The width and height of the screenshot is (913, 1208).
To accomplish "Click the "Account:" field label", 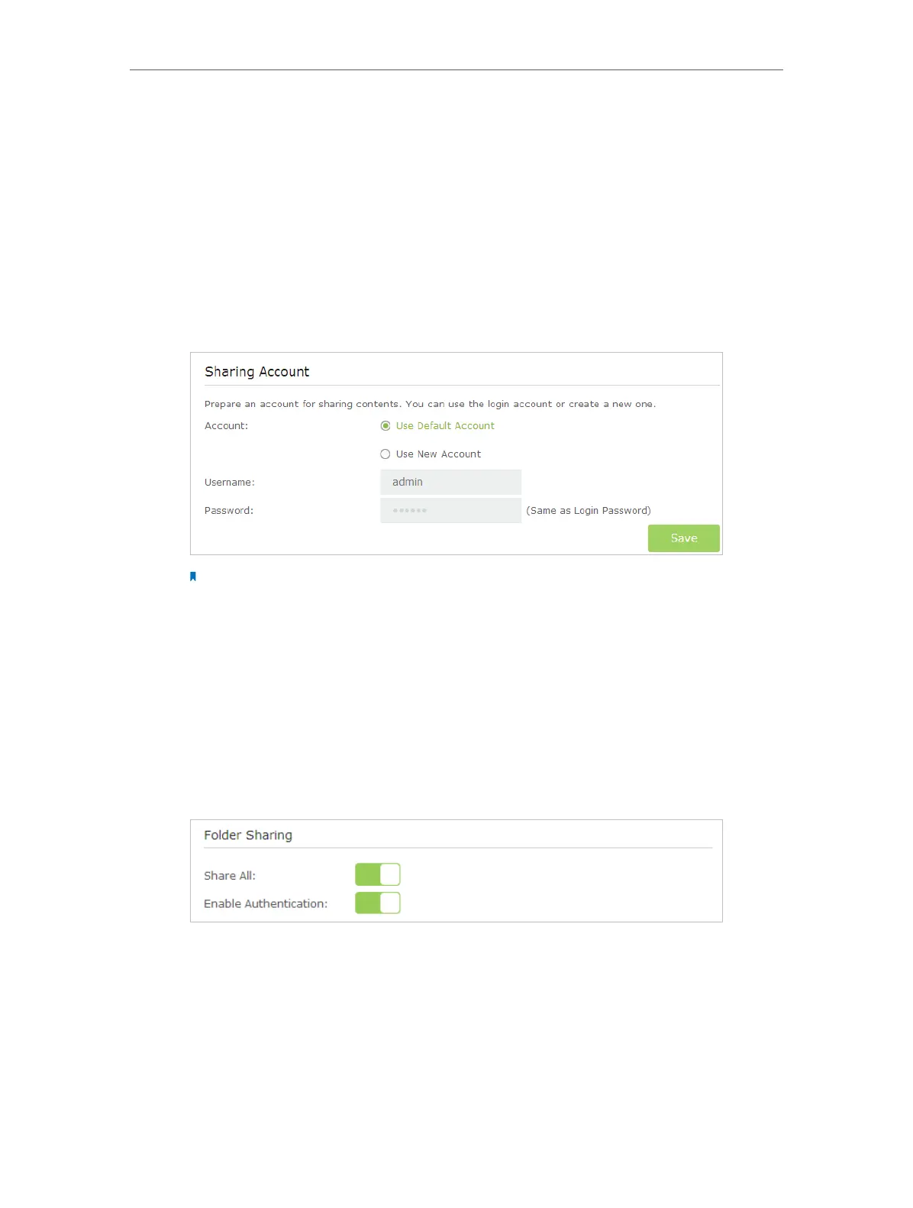I will point(227,426).
